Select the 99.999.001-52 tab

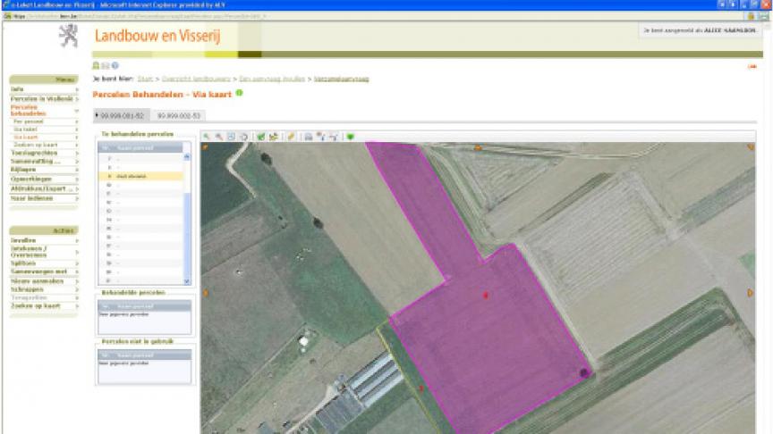(120, 115)
